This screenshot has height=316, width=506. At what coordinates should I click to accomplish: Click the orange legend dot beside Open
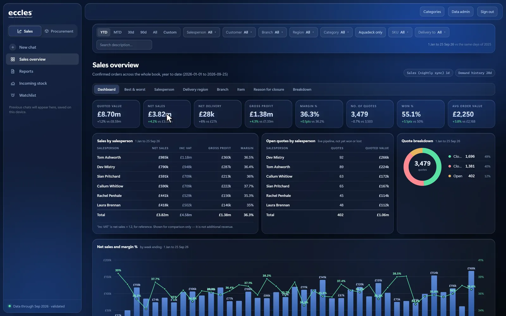(x=450, y=176)
